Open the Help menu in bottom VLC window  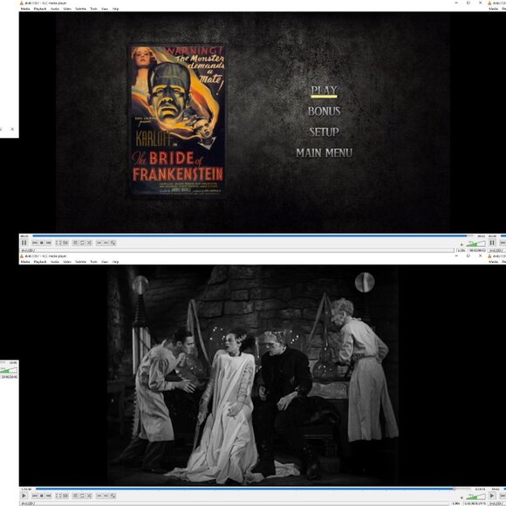pyautogui.click(x=115, y=262)
